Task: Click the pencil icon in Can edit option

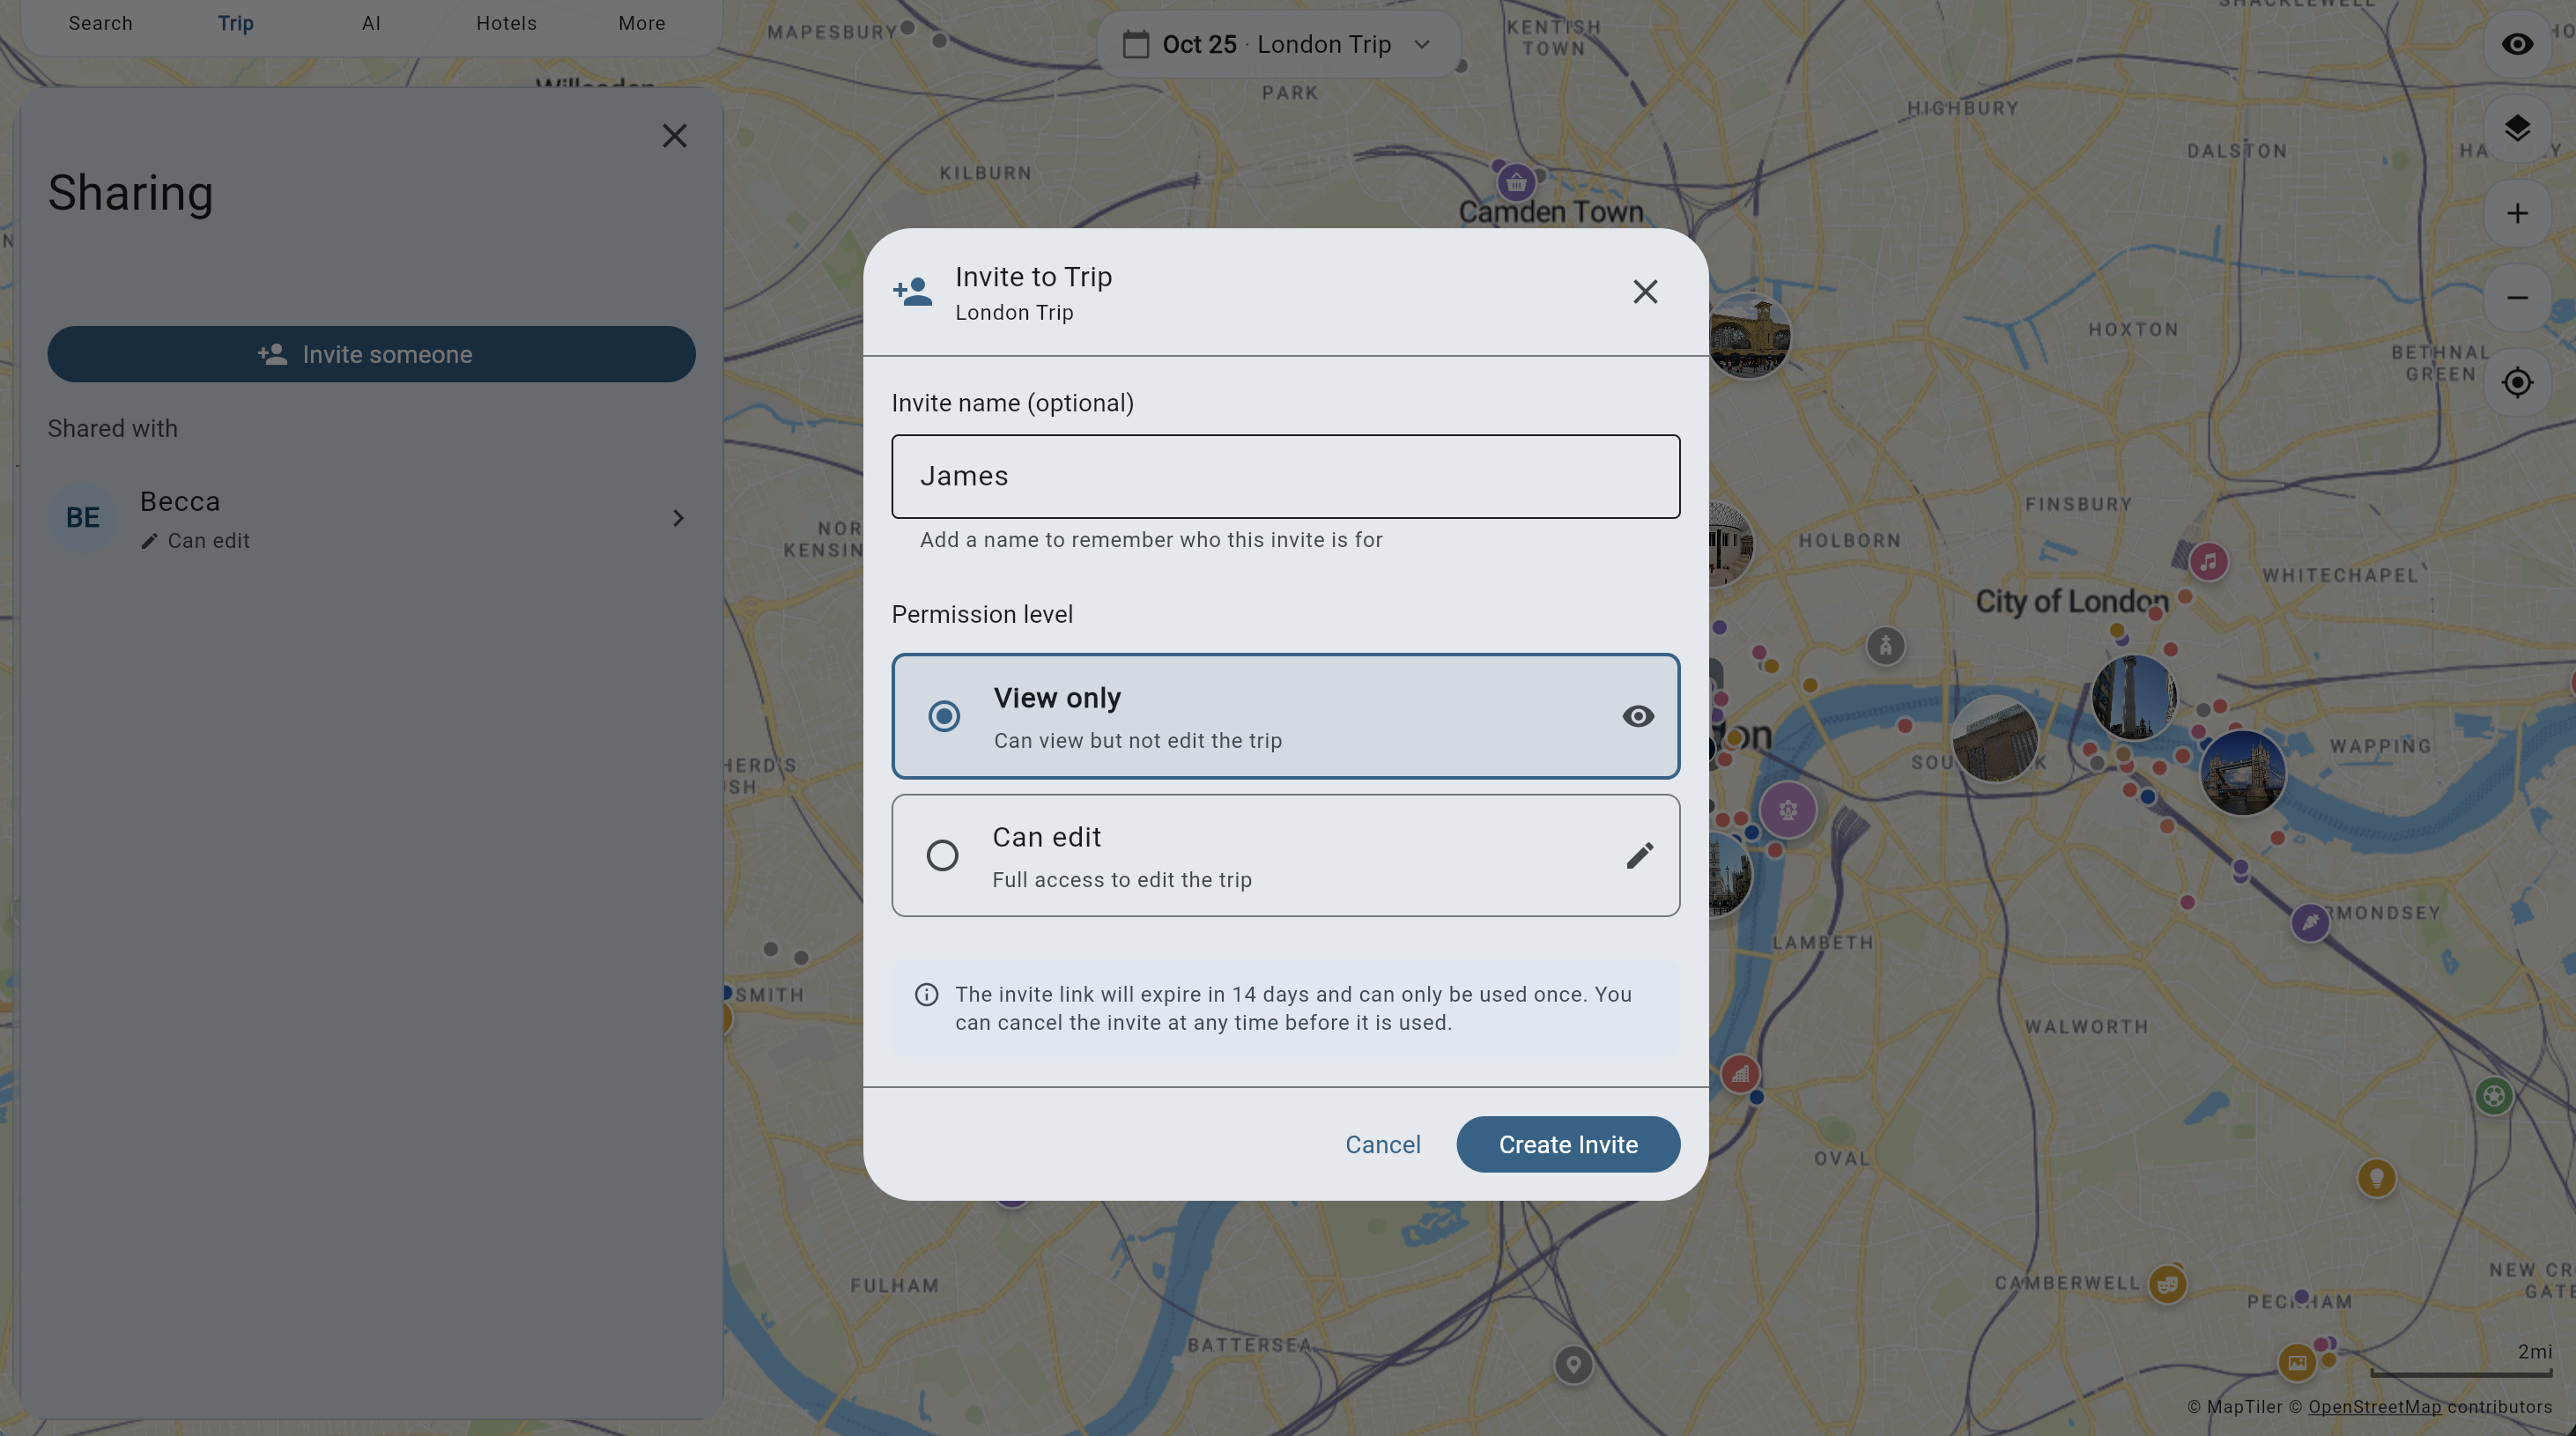Action: click(1639, 855)
